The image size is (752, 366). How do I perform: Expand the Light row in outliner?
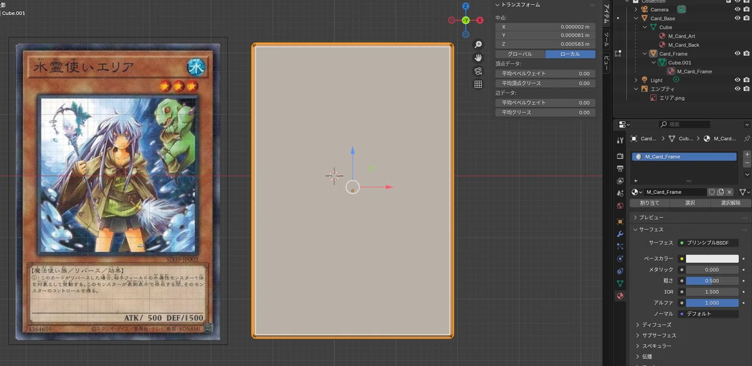(636, 80)
